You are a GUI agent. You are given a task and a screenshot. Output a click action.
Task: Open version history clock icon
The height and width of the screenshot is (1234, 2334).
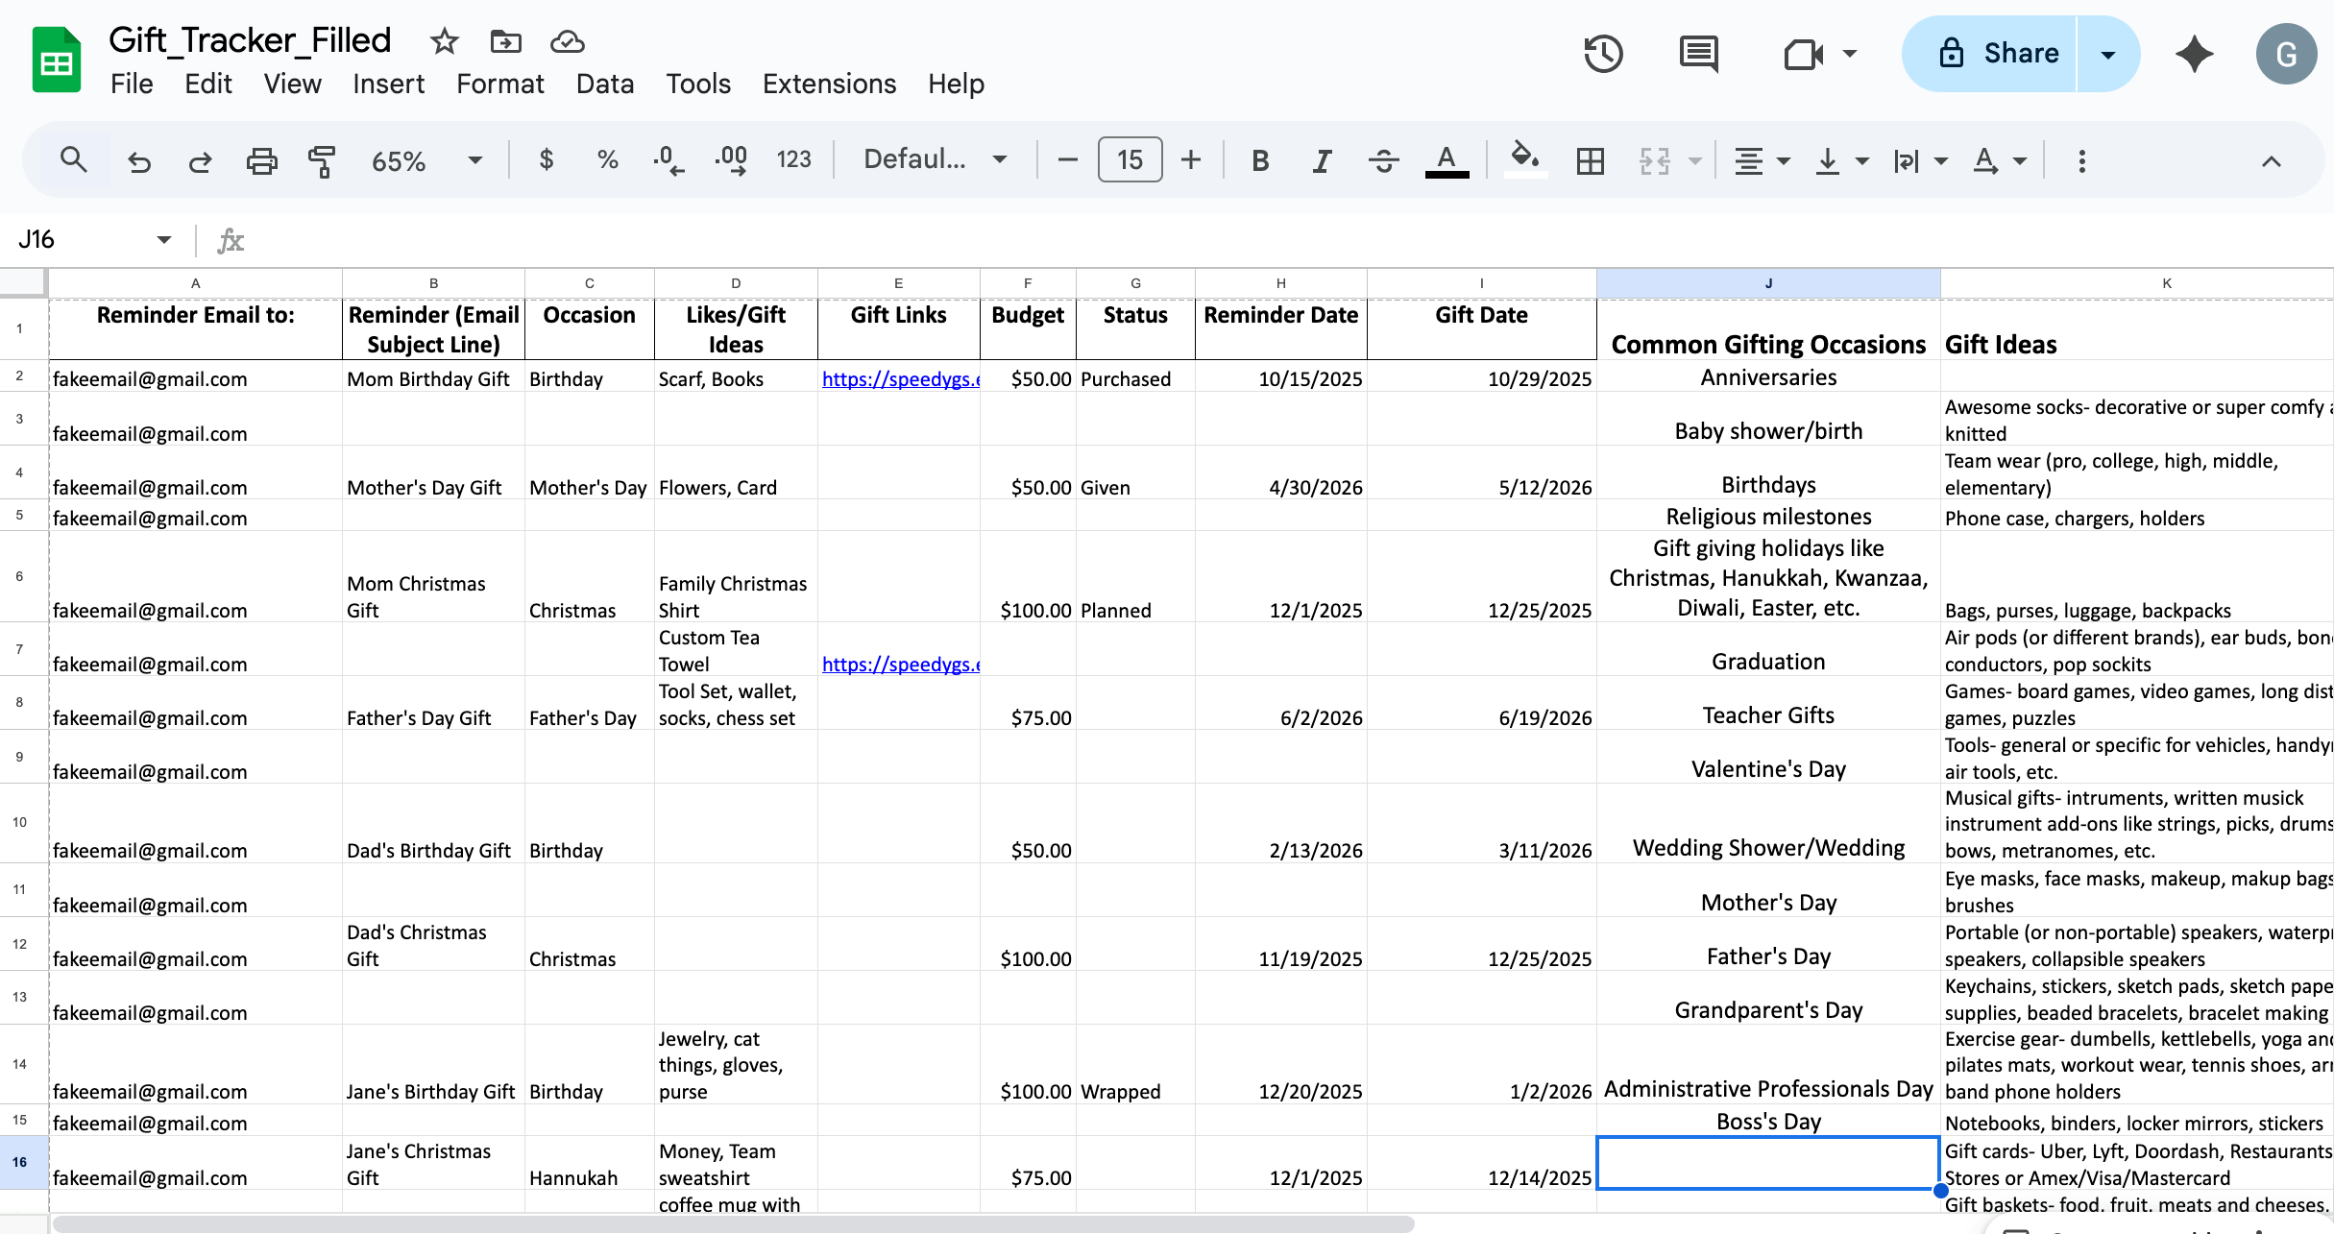[x=1603, y=54]
